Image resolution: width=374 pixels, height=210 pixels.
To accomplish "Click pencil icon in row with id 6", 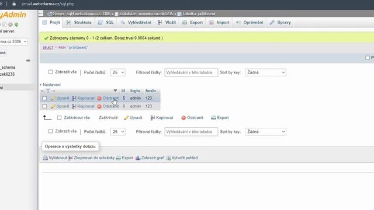I will (x=53, y=106).
